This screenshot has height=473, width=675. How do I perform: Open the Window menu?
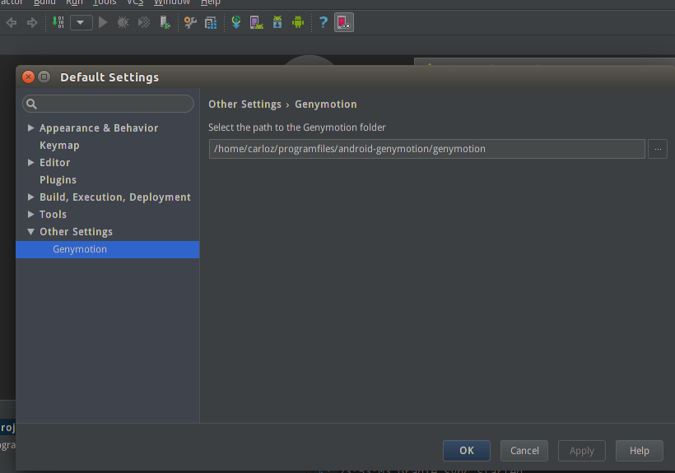click(x=172, y=2)
